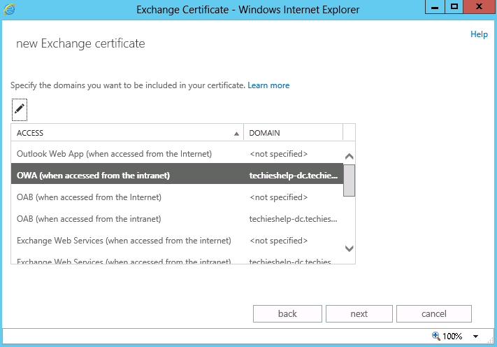Image resolution: width=497 pixels, height=347 pixels.
Task: Click the back button
Action: [x=287, y=313]
